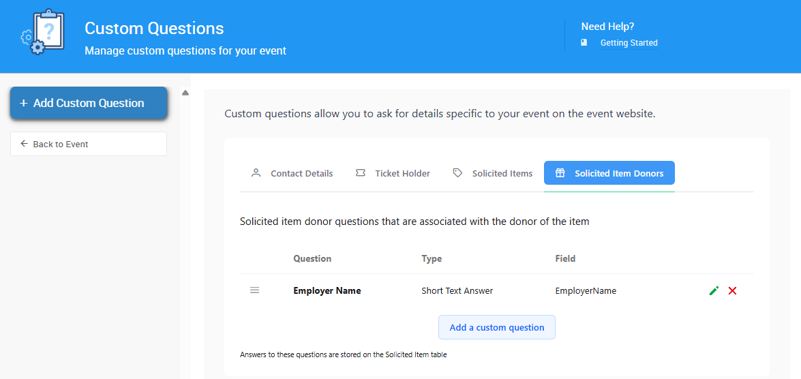Click the Short Text Answer type cell
Viewport: 801px width, 379px height.
(457, 290)
